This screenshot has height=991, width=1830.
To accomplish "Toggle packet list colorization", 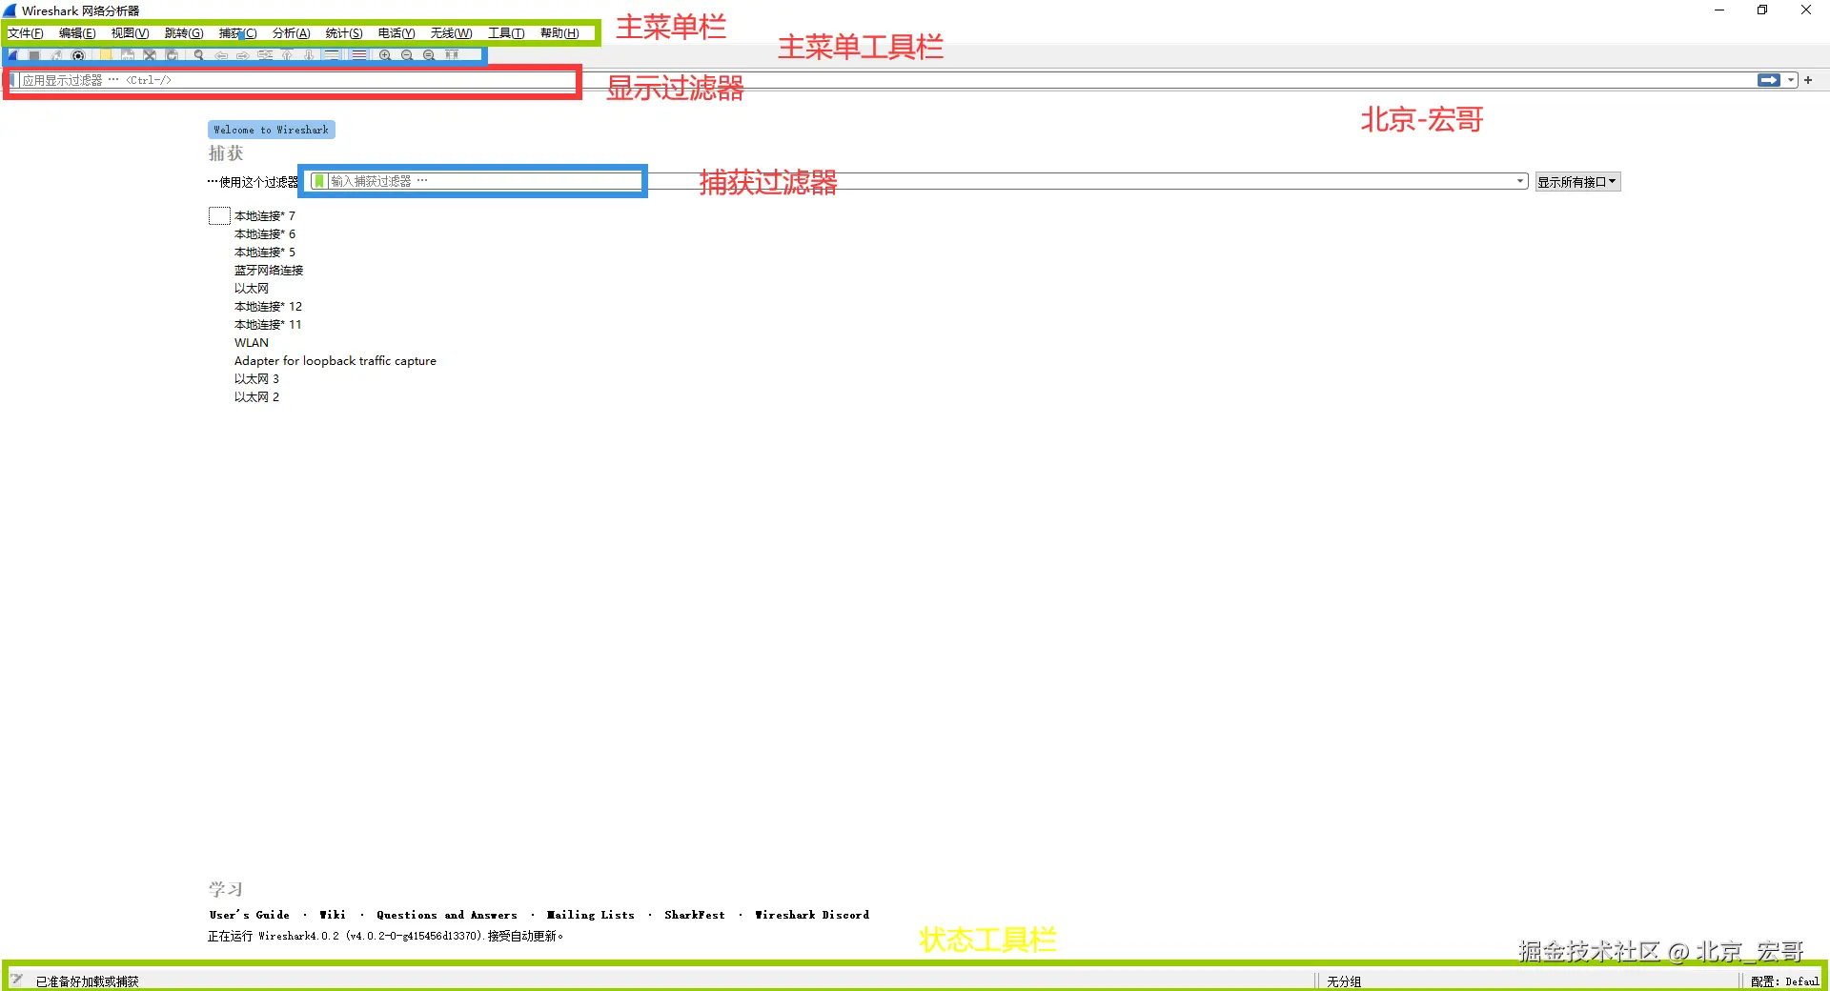I will click(x=358, y=55).
